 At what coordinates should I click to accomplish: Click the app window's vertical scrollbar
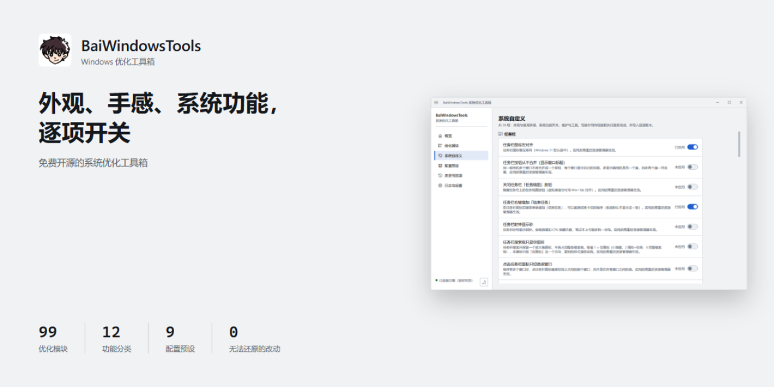point(739,144)
